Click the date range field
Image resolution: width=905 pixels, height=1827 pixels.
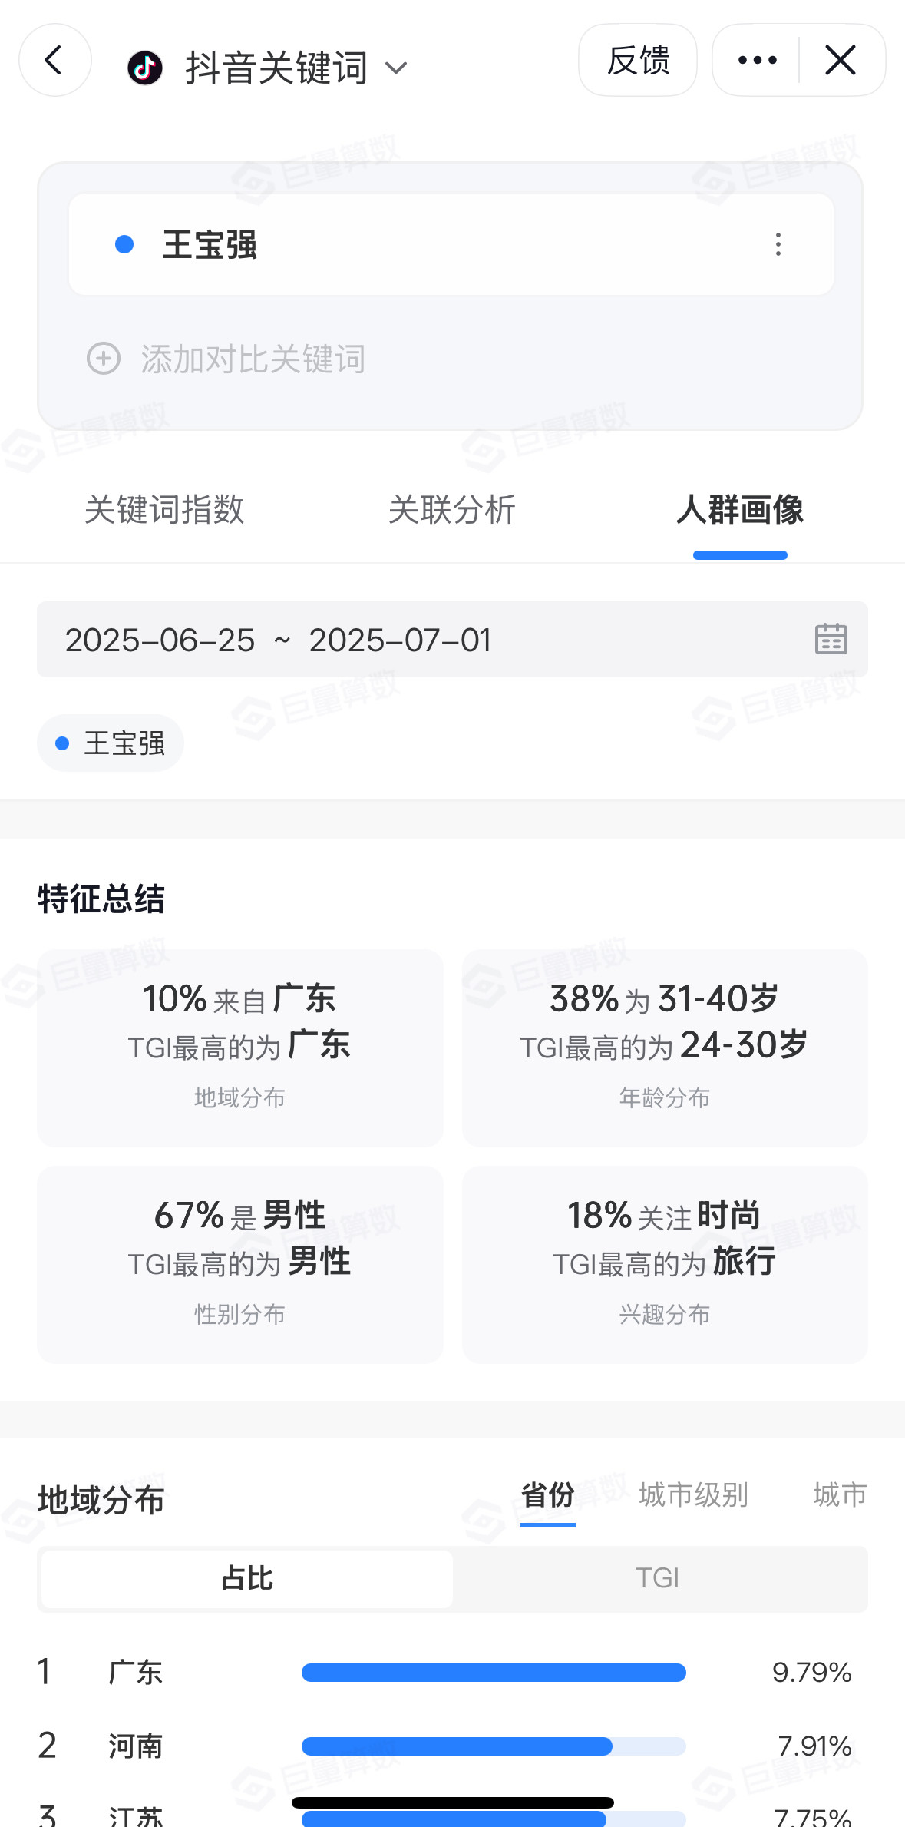452,640
